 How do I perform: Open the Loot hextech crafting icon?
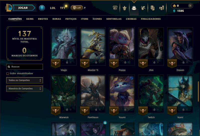(x=143, y=8)
